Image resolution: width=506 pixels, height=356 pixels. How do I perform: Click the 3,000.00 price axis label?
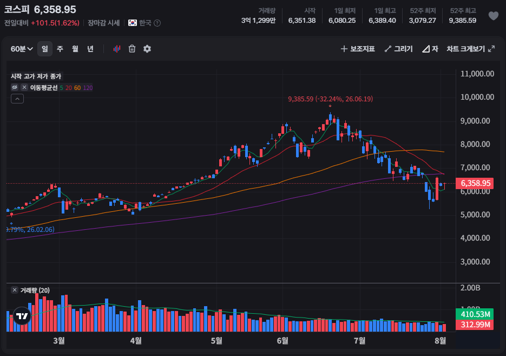pos(475,262)
